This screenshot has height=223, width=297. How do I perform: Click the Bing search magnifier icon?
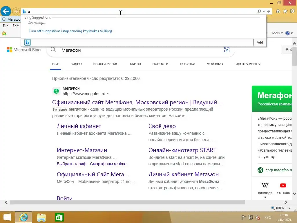[53, 50]
